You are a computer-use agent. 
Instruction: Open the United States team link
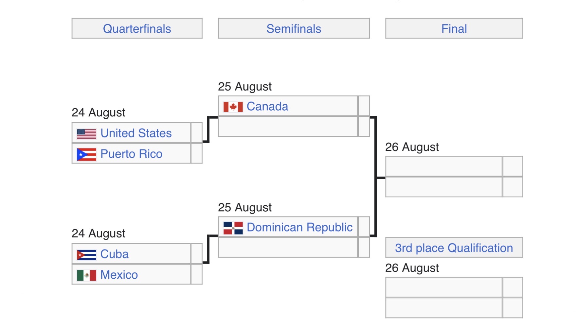pos(136,133)
